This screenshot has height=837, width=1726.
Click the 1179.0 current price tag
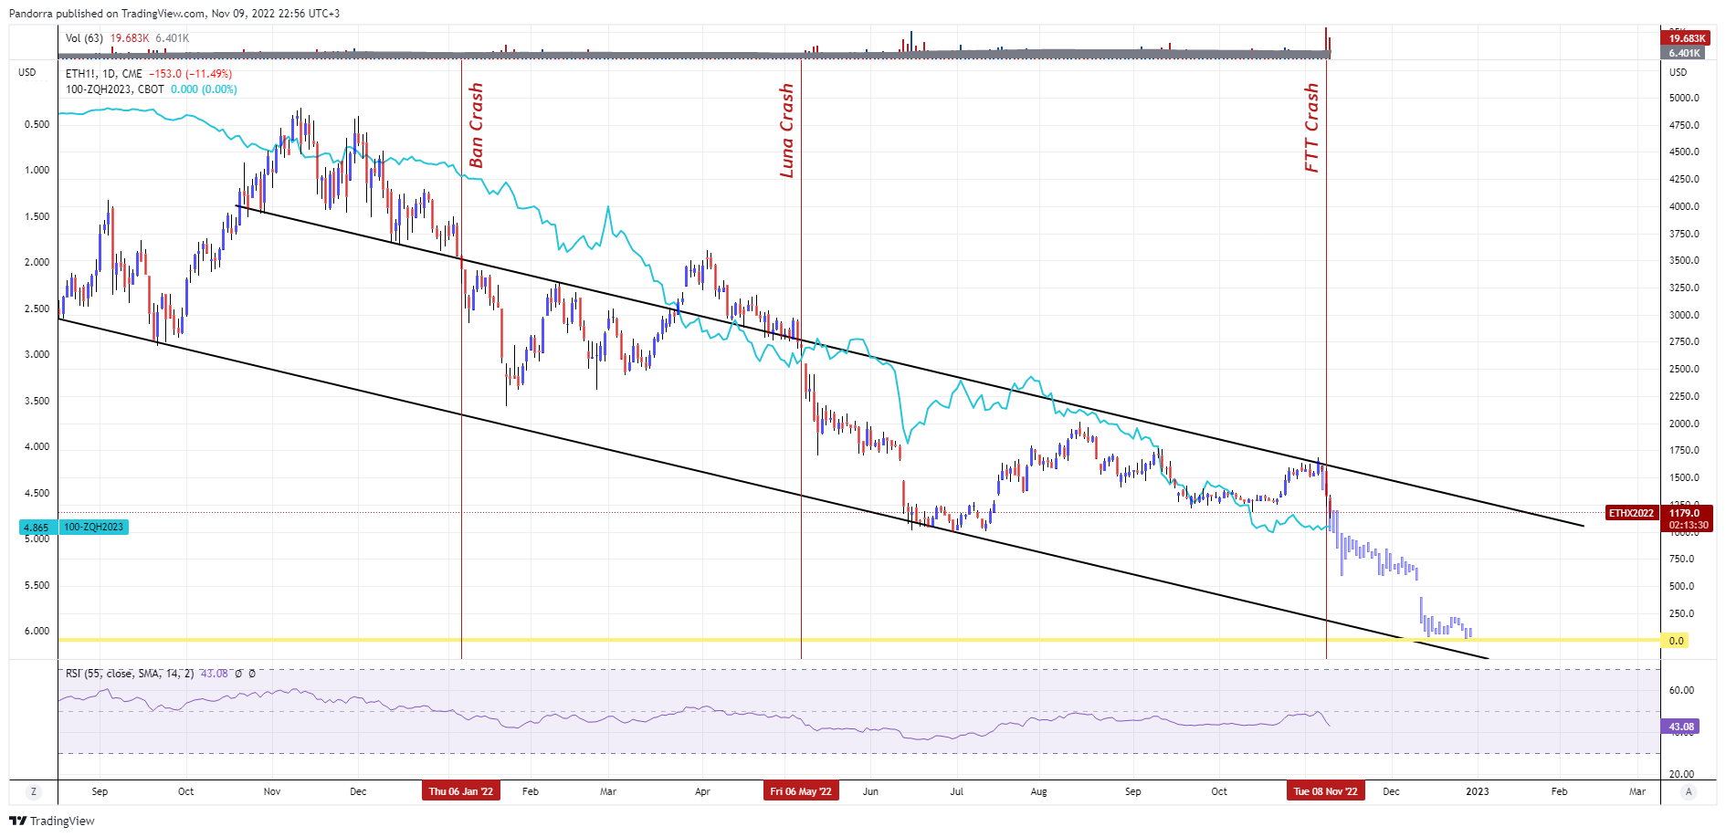click(x=1686, y=513)
